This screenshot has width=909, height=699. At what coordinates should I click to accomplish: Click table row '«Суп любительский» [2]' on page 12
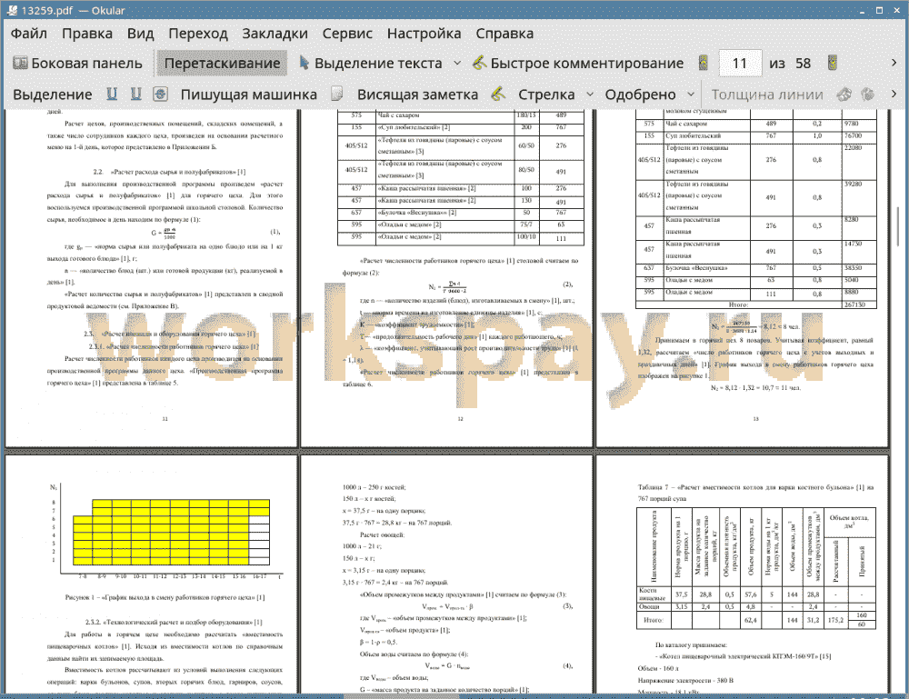(461, 127)
